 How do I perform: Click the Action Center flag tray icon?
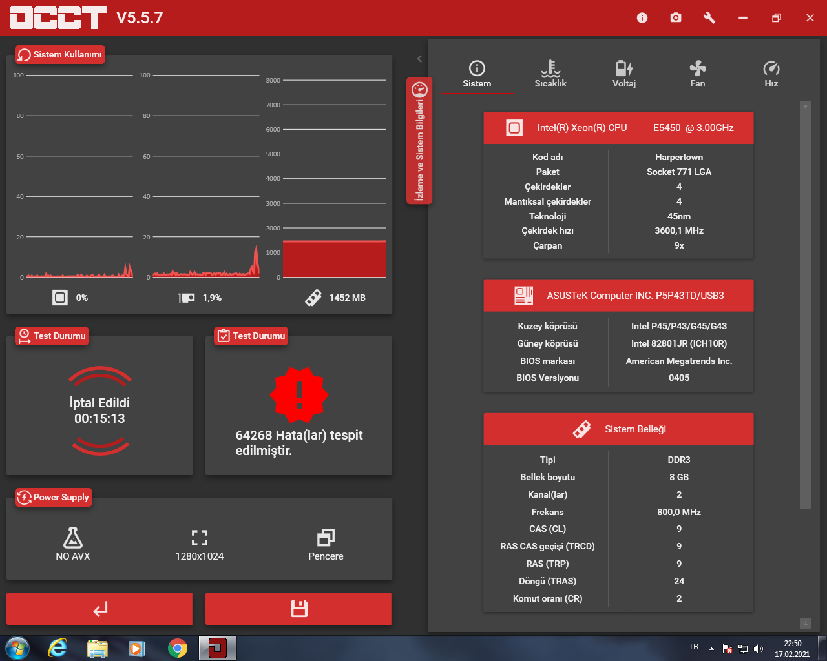(727, 649)
